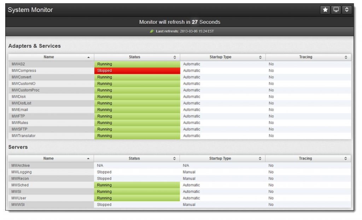The height and width of the screenshot is (220, 362).
Task: Click the monitor display icon in title bar
Action: 336,10
